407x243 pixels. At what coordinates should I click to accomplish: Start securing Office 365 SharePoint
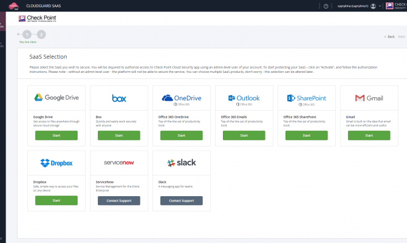point(307,135)
